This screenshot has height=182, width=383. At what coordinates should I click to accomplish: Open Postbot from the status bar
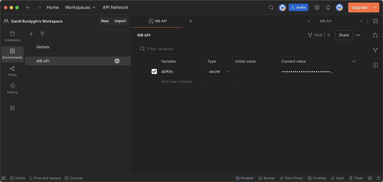[x=244, y=178]
